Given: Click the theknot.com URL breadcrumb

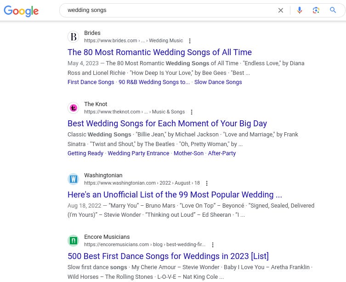Looking at the screenshot, I should coord(134,112).
